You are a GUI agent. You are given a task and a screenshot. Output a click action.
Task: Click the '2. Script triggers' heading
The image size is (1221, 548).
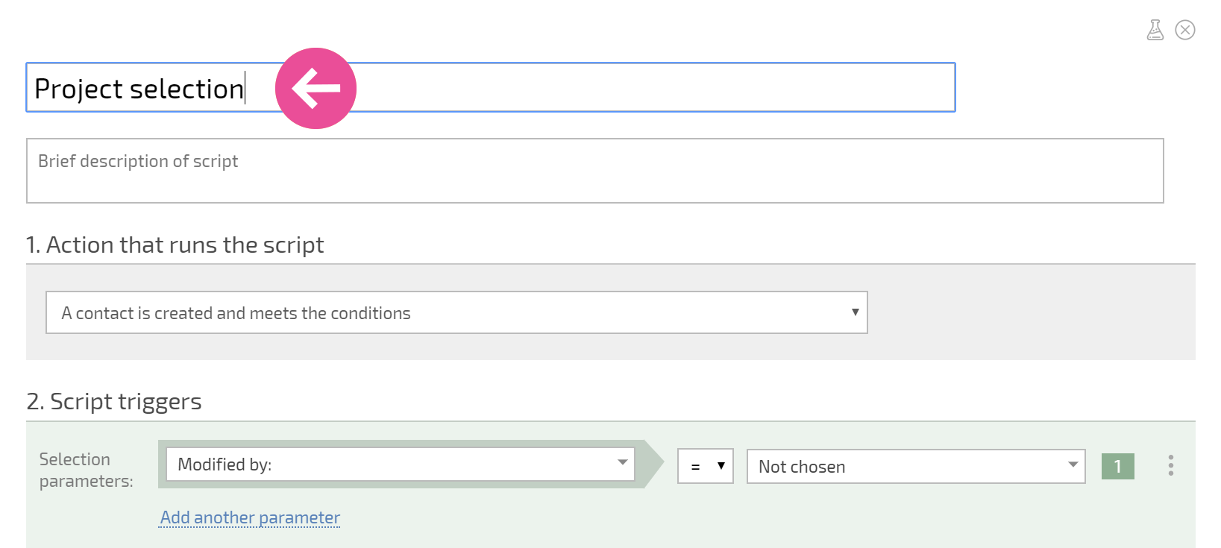click(x=114, y=401)
